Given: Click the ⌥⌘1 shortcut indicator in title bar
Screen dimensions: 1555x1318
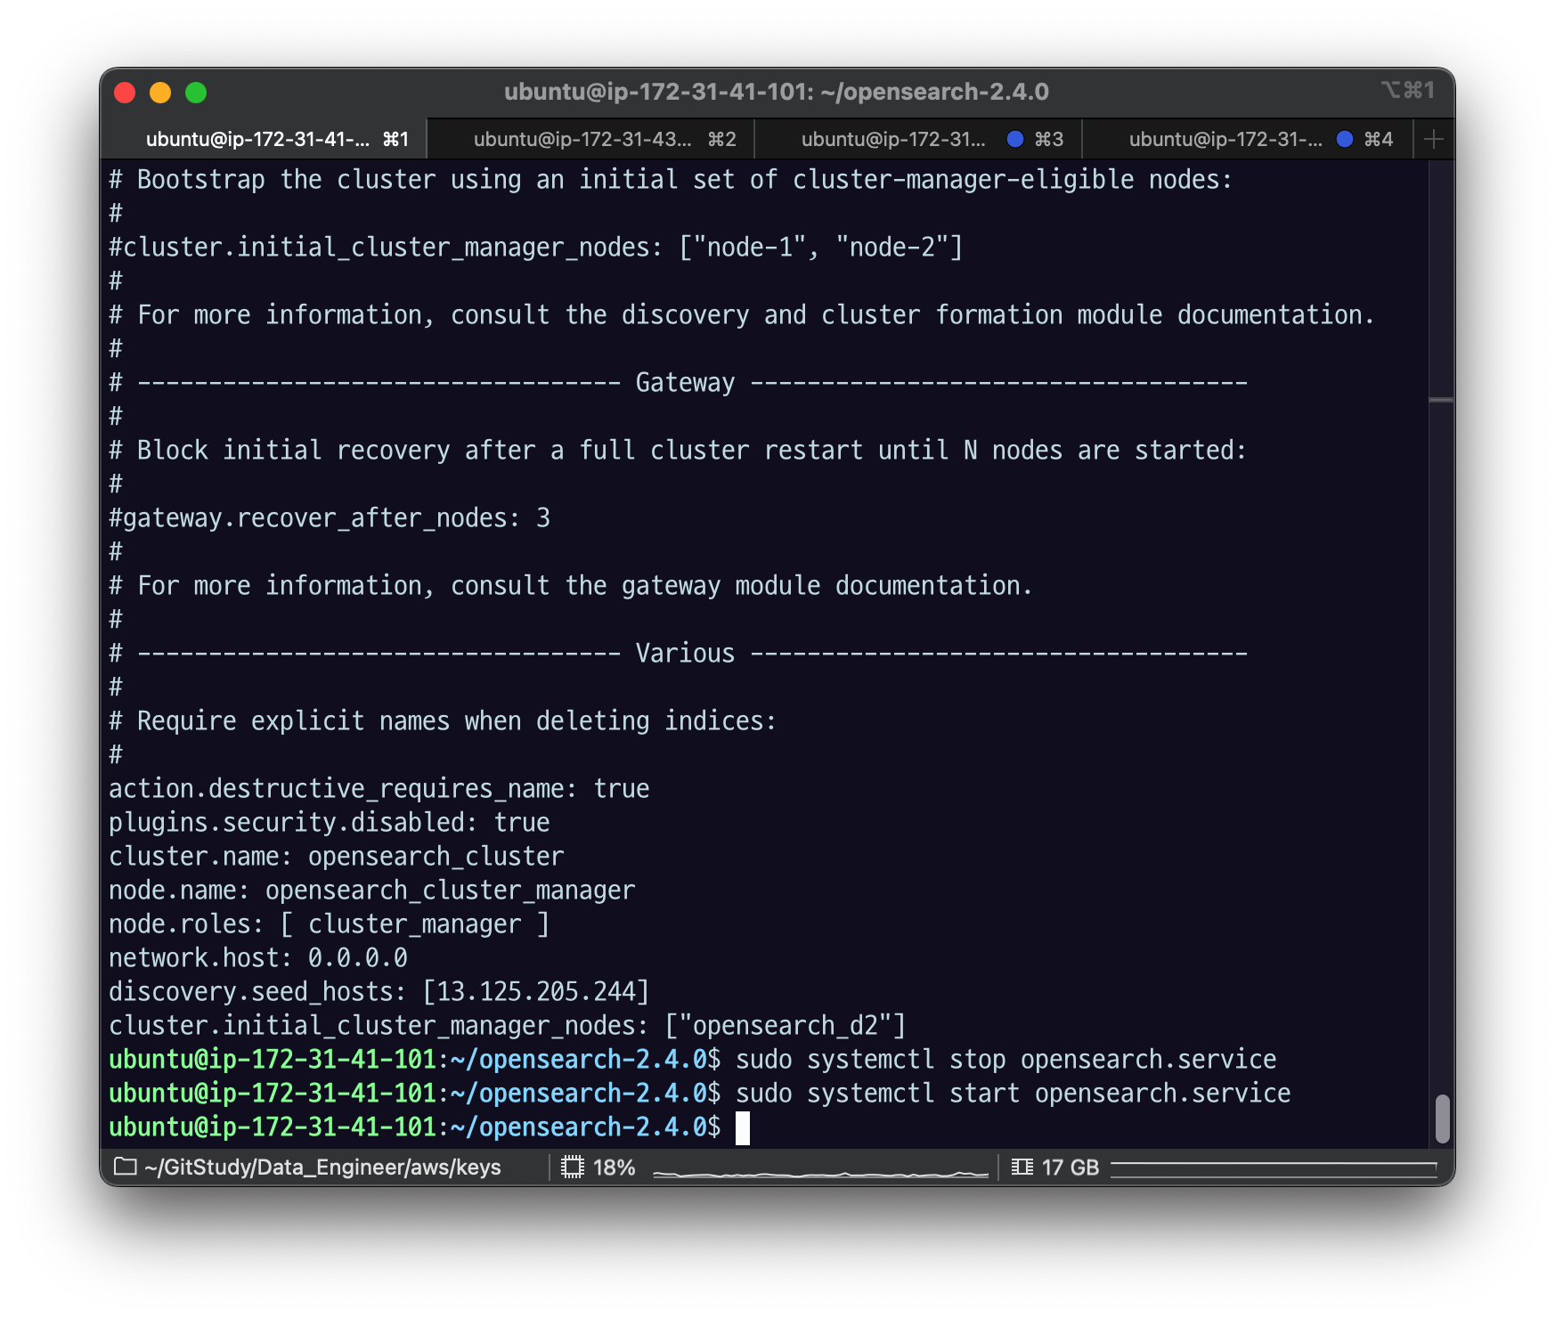Looking at the screenshot, I should [1408, 90].
